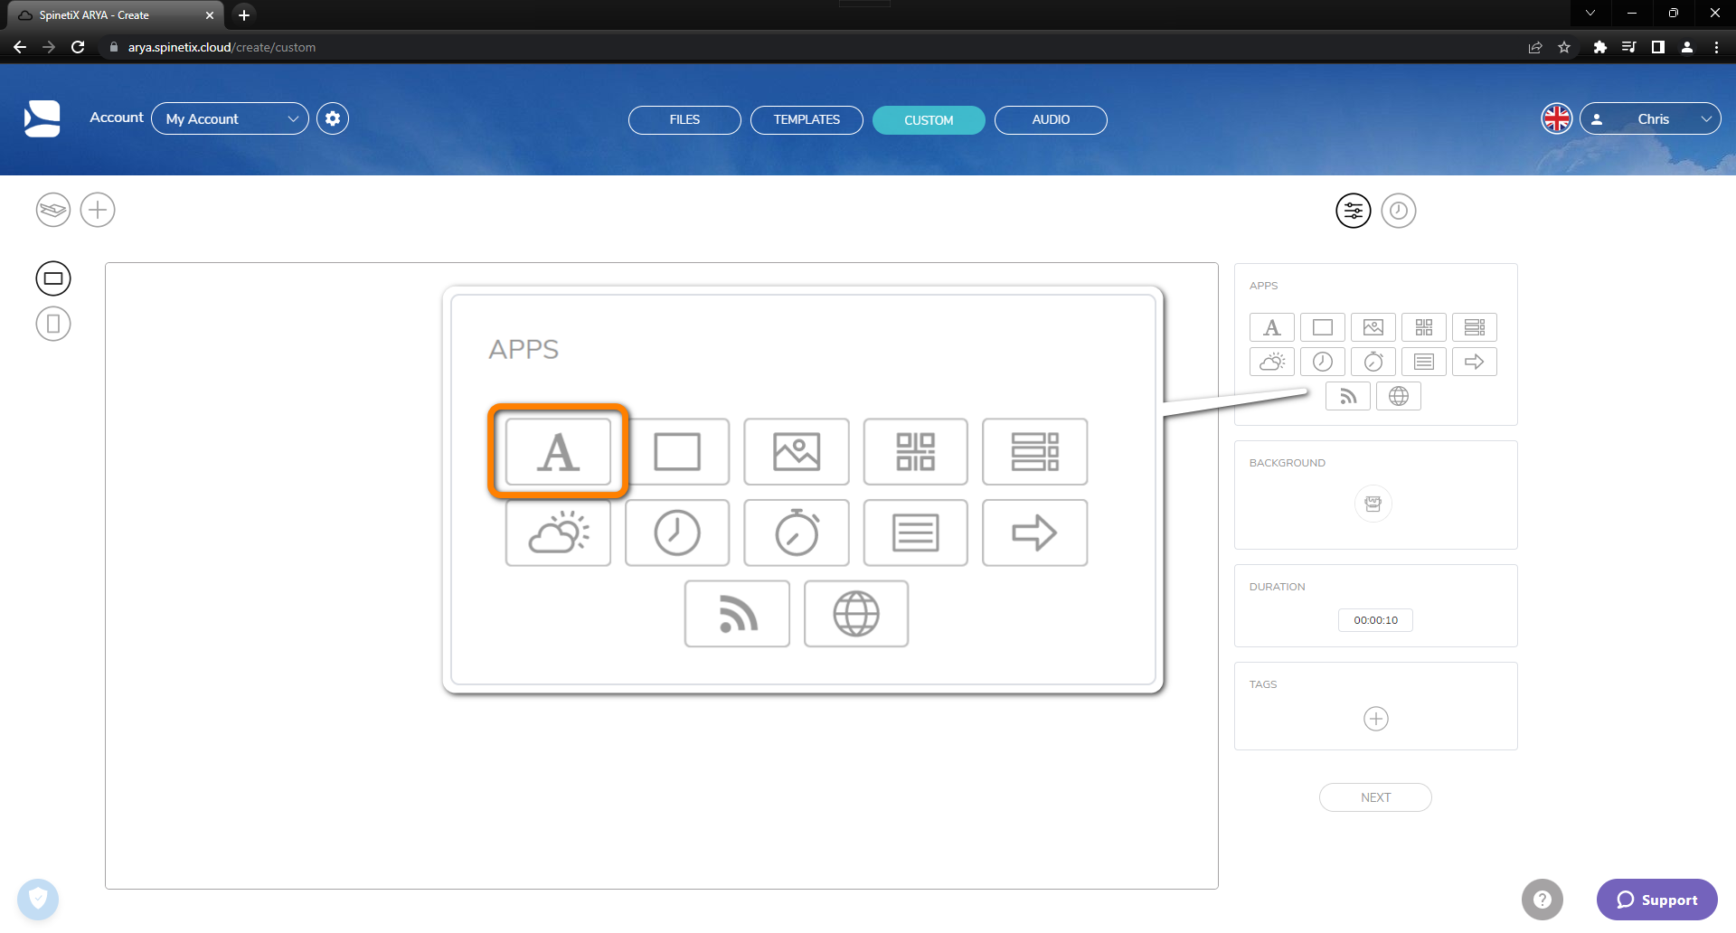1736x933 pixels.
Task: Show the properties settings panel
Action: [x=1353, y=211]
